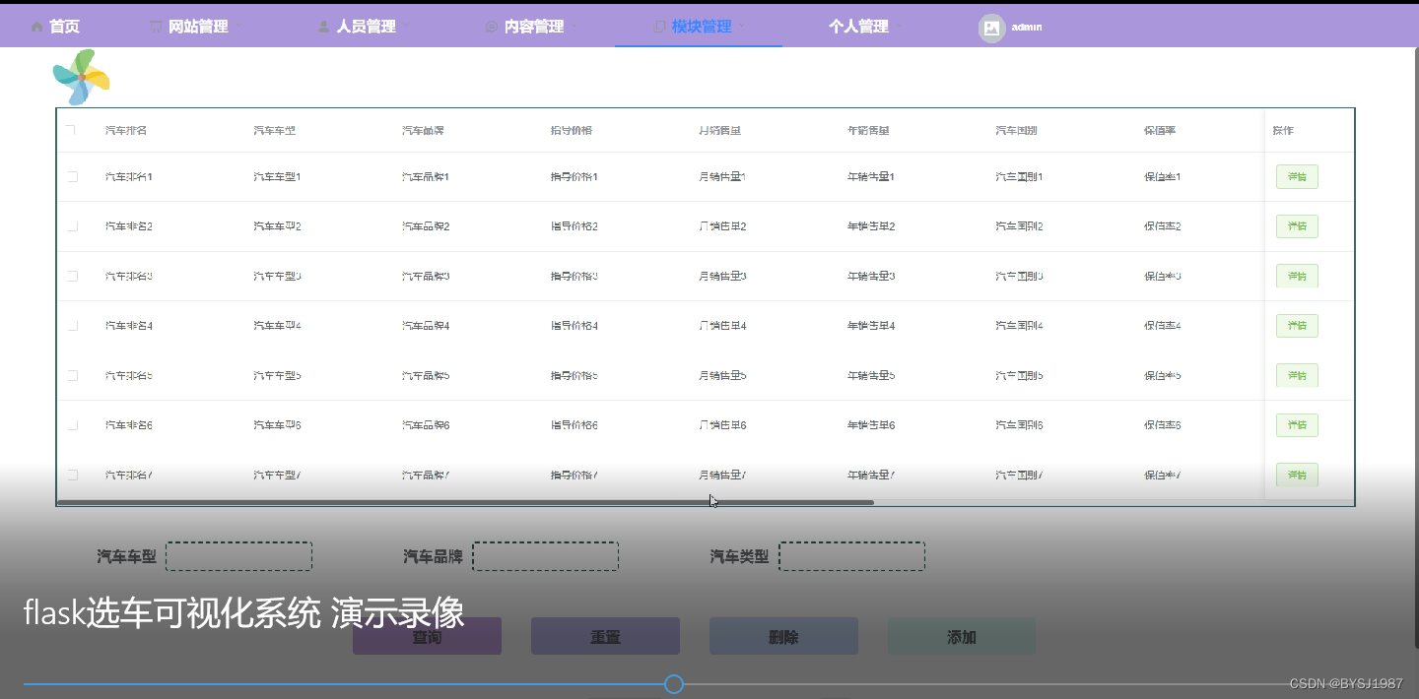Check the box for row 汽车排名5
Screen dimensions: 1419x699
(x=73, y=375)
